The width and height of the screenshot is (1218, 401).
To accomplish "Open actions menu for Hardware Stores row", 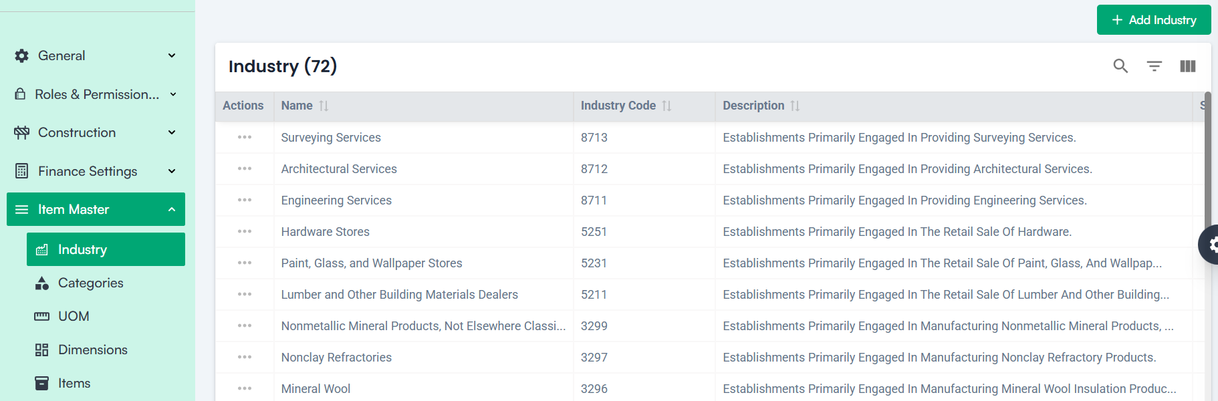I will (x=245, y=232).
